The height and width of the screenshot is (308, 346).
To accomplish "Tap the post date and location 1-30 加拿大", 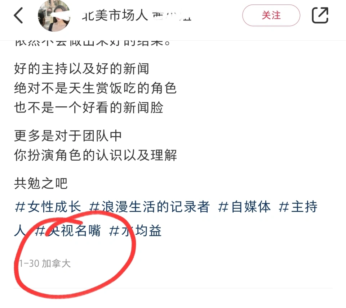I will (45, 263).
